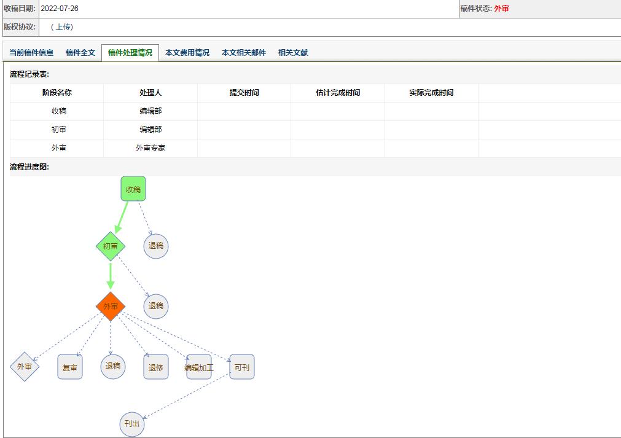Image resolution: width=621 pixels, height=438 pixels.
Task: Select 退稿 circle between 复审 and 退修
Action: 113,367
